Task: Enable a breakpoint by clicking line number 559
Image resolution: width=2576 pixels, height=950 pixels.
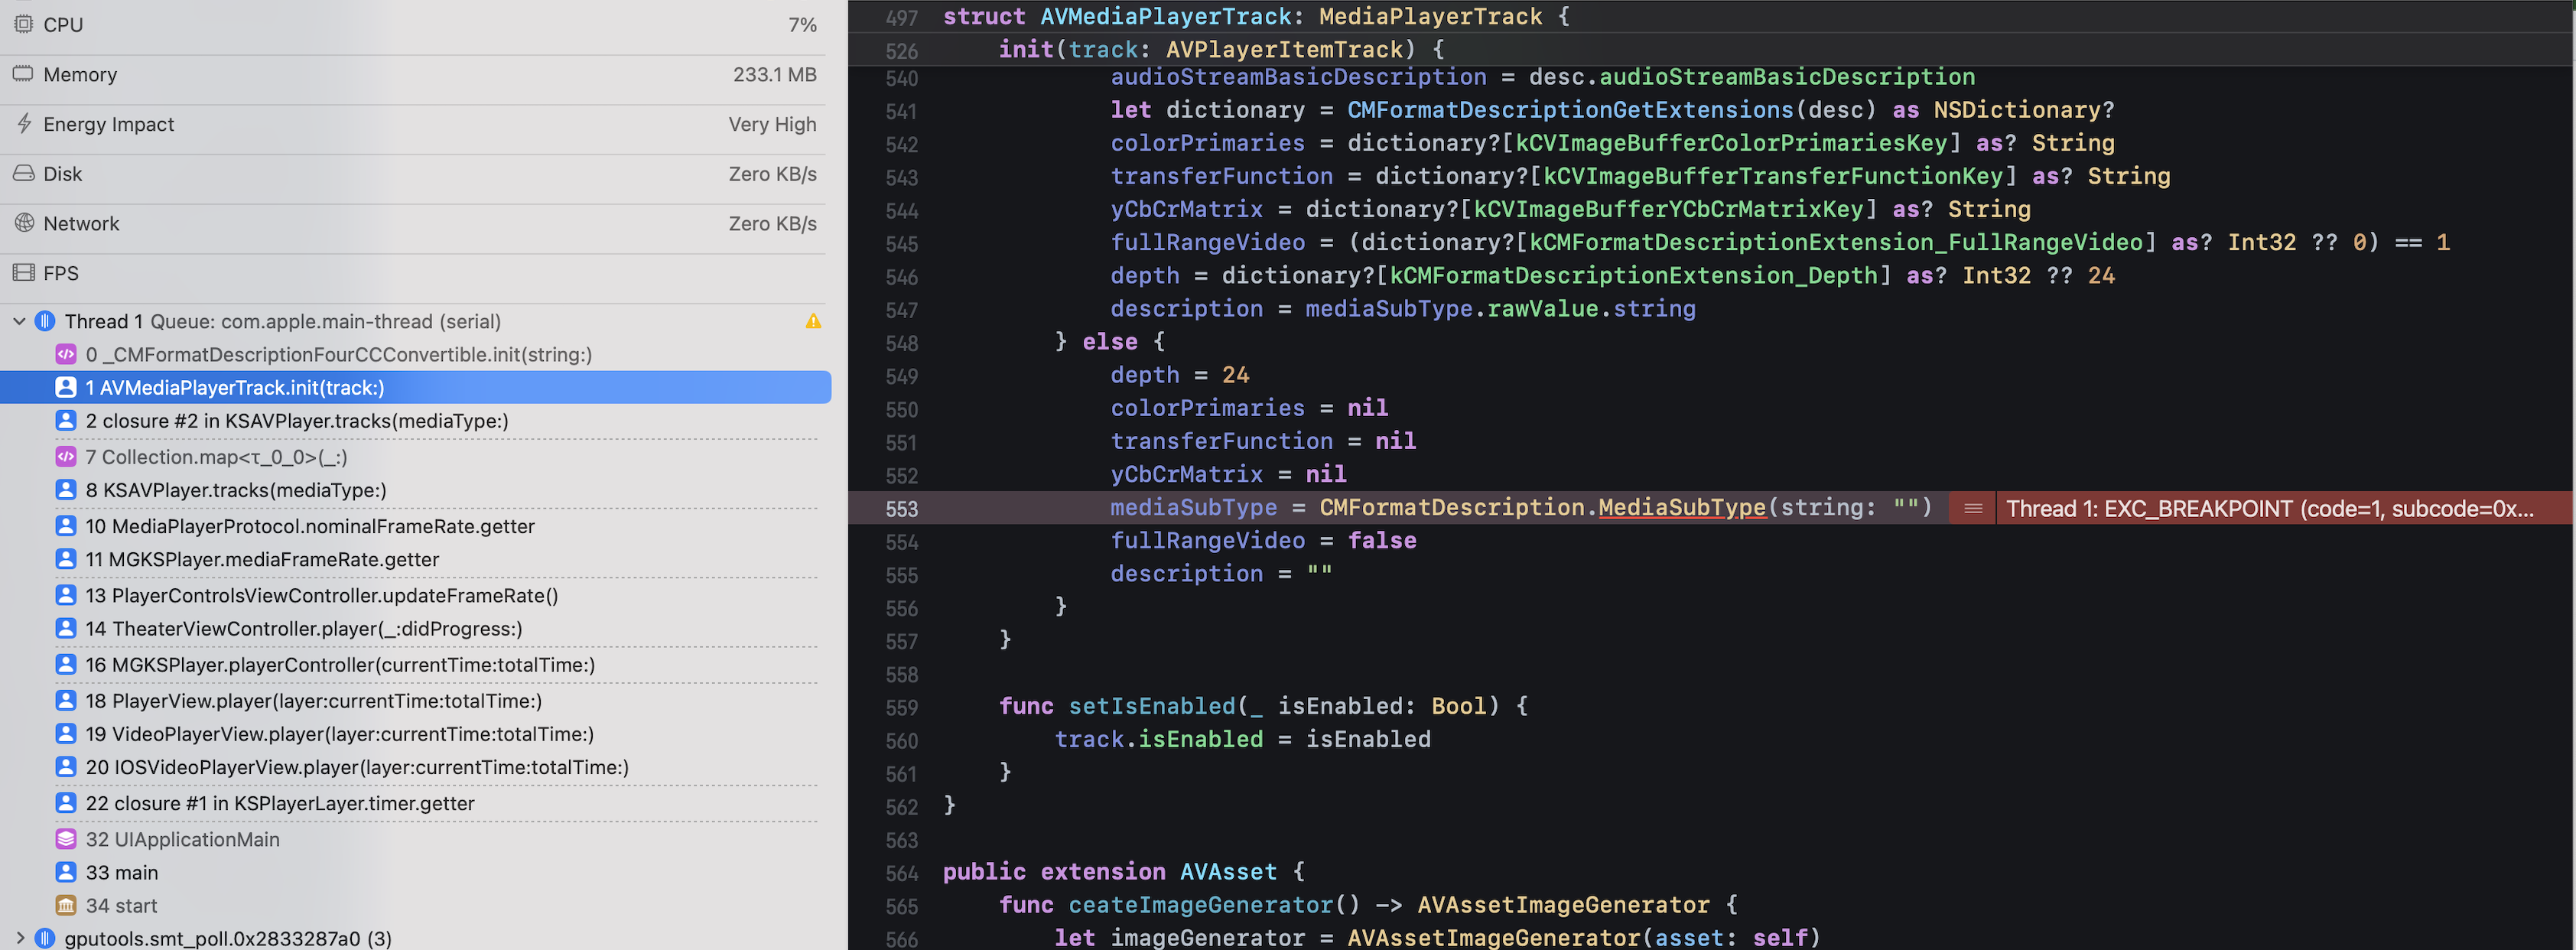Action: (900, 706)
